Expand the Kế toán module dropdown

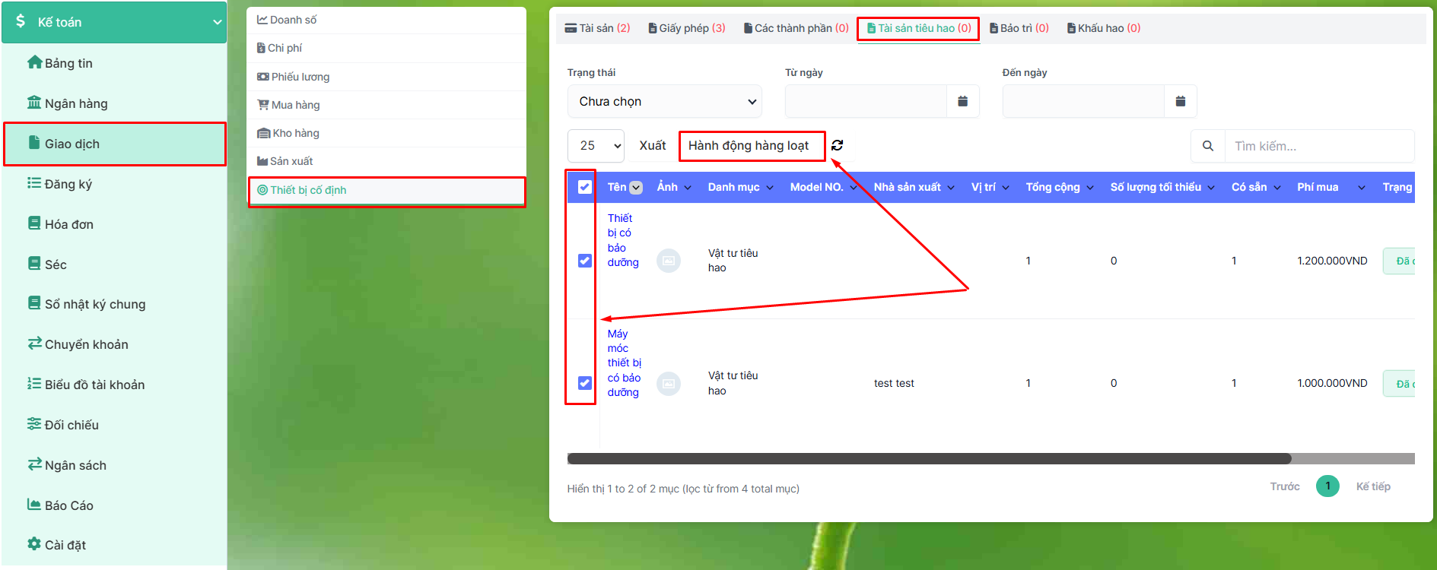point(114,22)
